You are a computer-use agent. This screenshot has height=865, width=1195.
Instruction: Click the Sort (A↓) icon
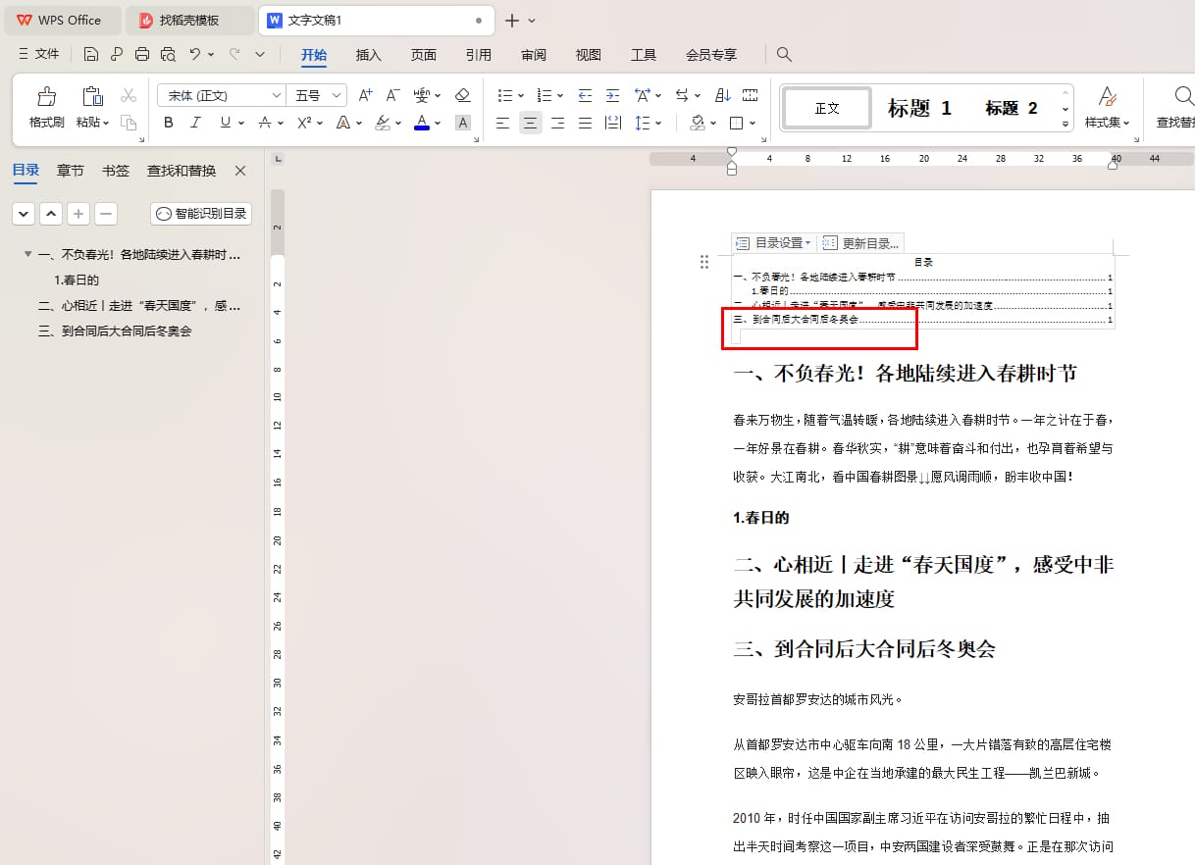click(x=723, y=95)
